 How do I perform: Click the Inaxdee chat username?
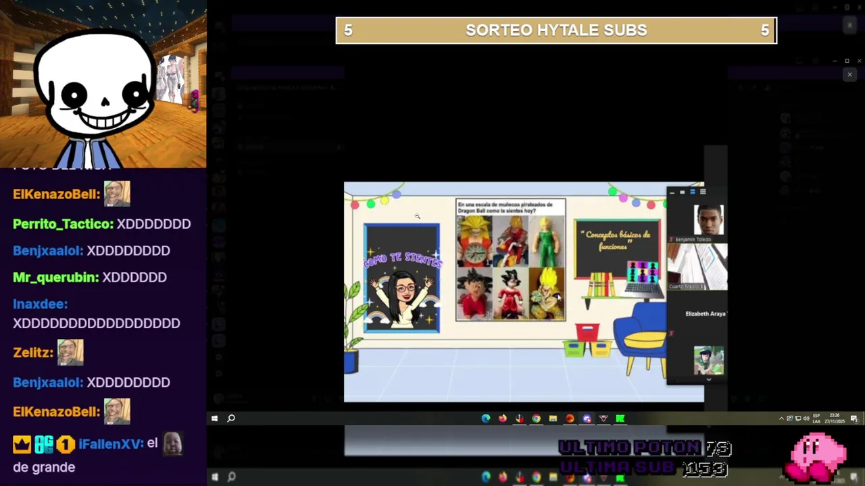tap(40, 304)
